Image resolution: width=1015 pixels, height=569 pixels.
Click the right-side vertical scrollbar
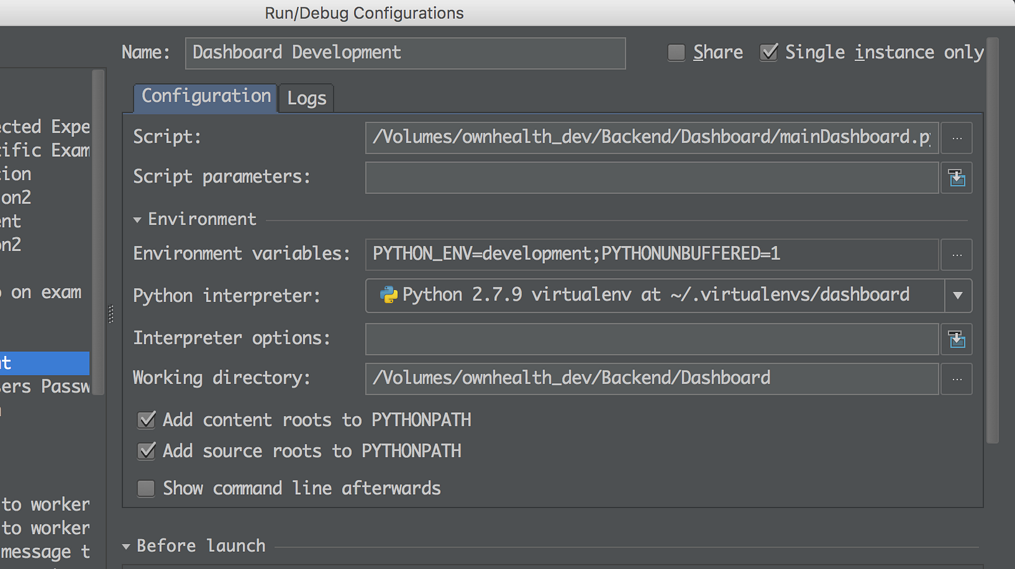[992, 241]
